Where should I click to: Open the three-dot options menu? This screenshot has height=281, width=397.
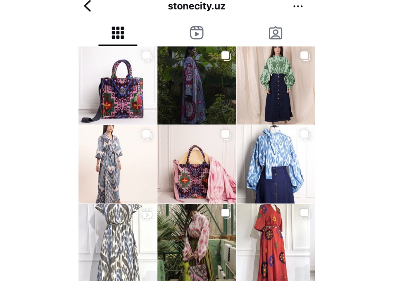coord(298,6)
